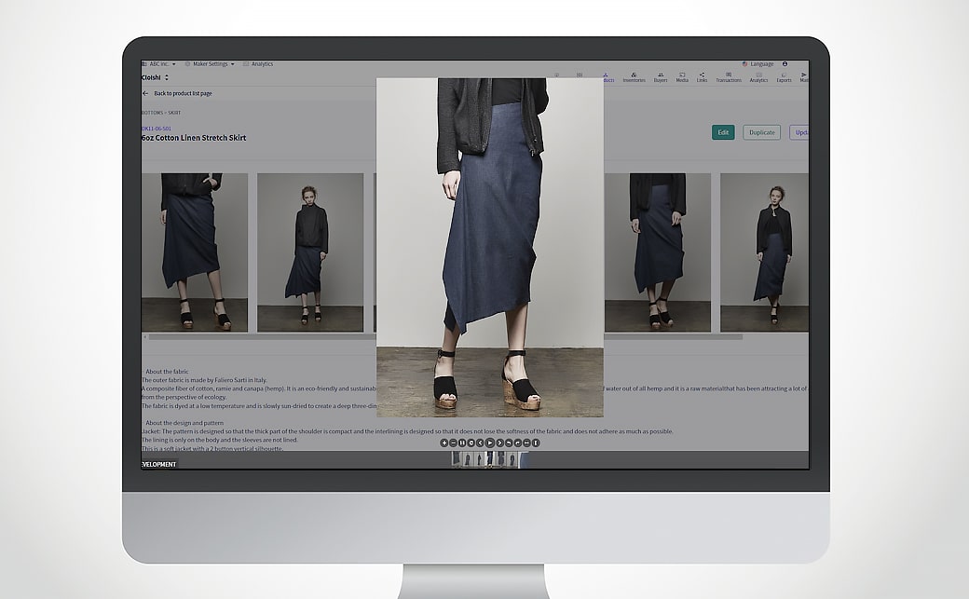This screenshot has width=969, height=599.
Task: Click the DK11-06-S01 product code
Action: 157,129
